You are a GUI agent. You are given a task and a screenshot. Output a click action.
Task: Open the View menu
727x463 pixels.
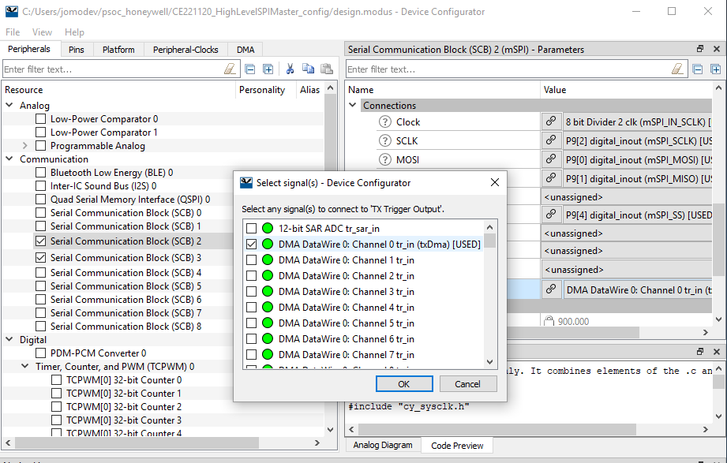click(x=42, y=32)
